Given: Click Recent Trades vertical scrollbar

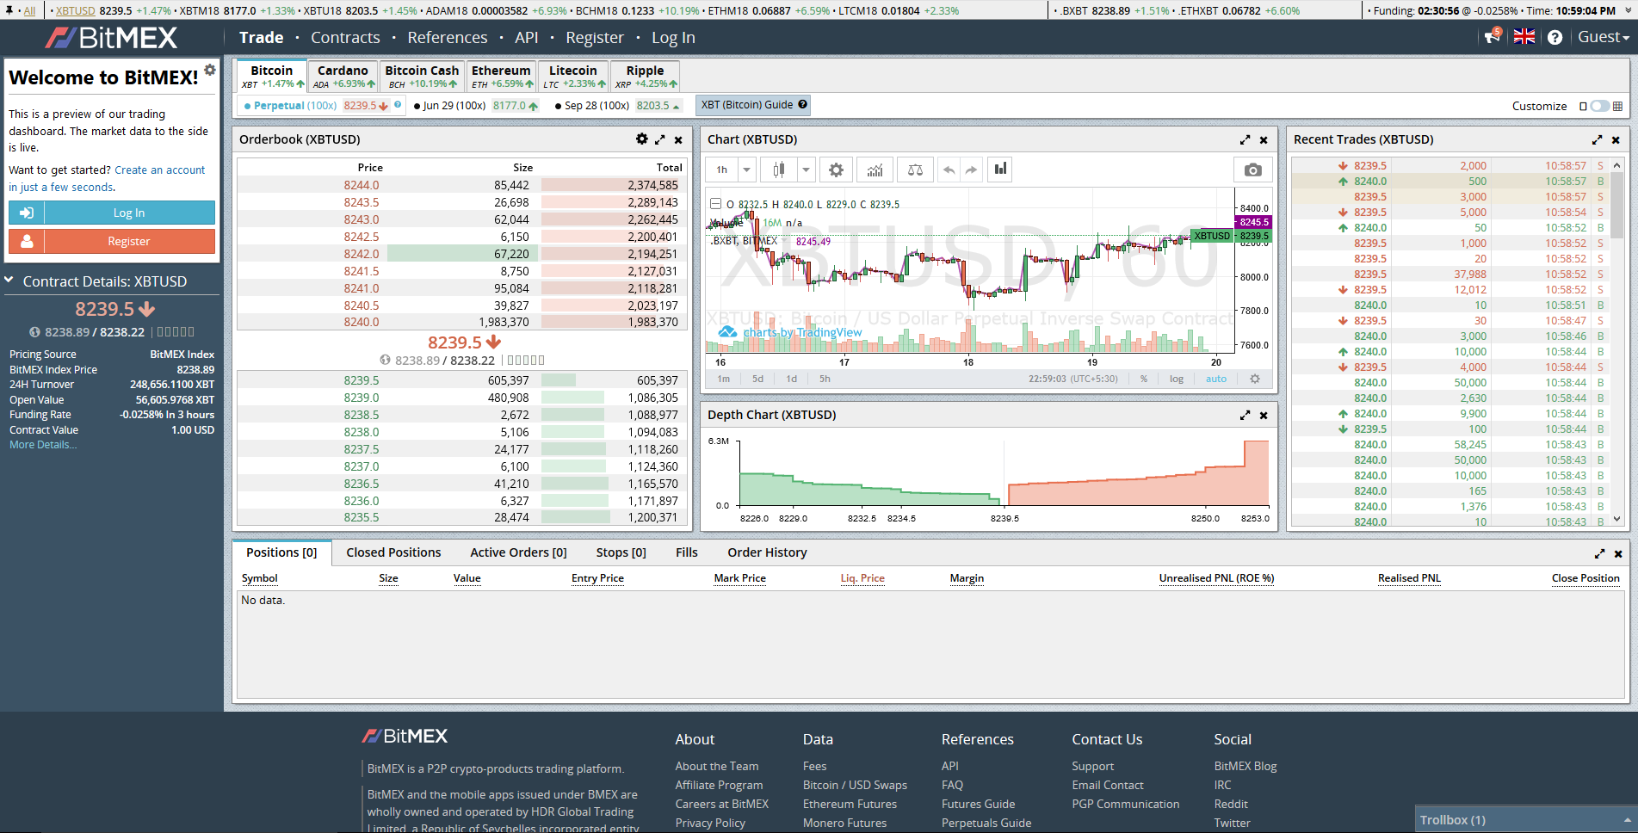Looking at the screenshot, I should pos(1616,206).
